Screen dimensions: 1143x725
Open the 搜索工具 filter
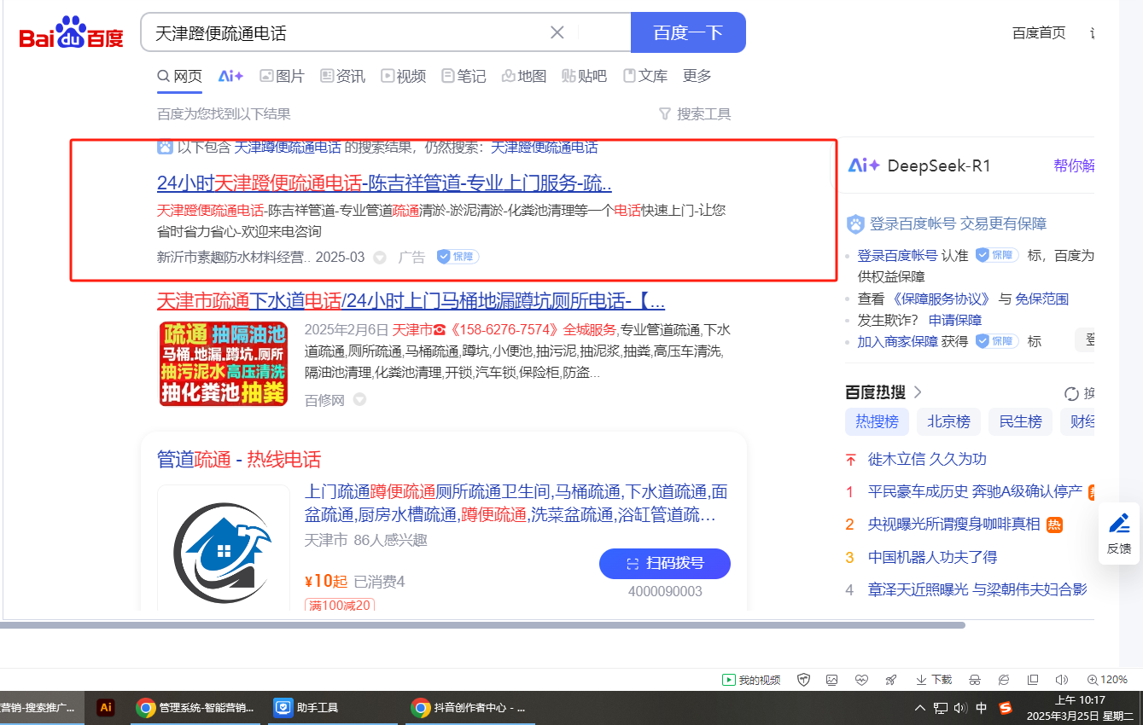point(695,114)
